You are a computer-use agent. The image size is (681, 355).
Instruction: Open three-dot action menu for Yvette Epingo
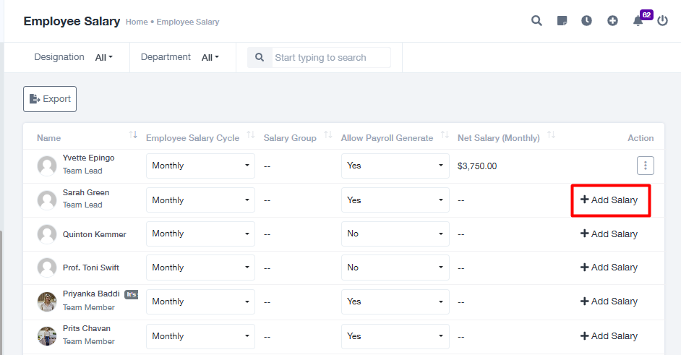(x=646, y=166)
